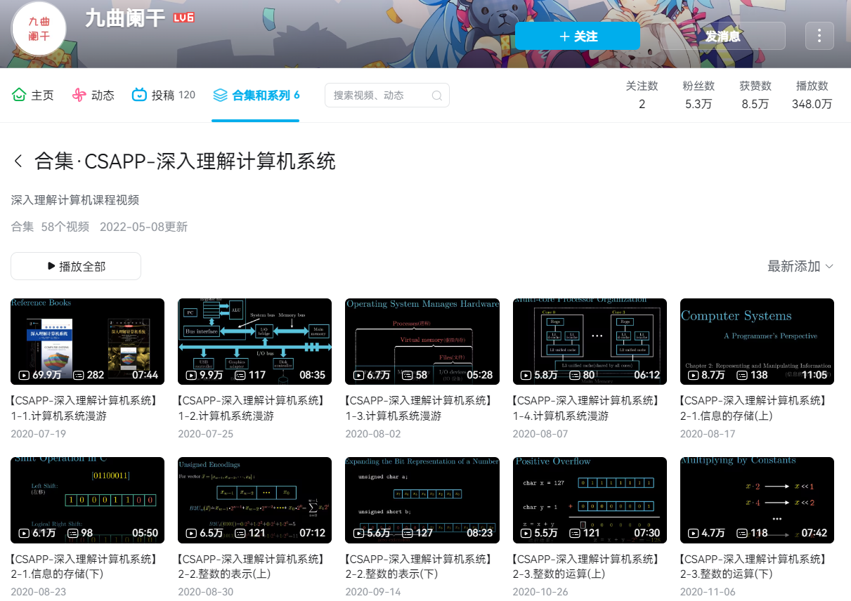The image size is (851, 601).
Task: Go to the 主页 tab
Action: (33, 95)
